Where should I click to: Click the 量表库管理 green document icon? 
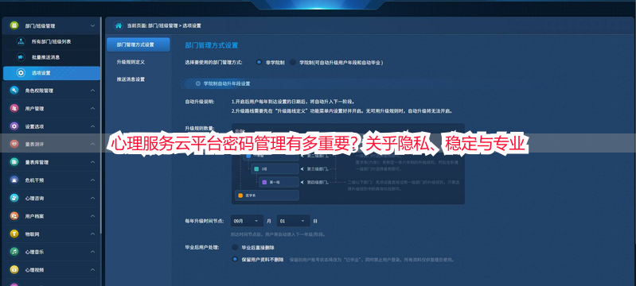pos(14,162)
